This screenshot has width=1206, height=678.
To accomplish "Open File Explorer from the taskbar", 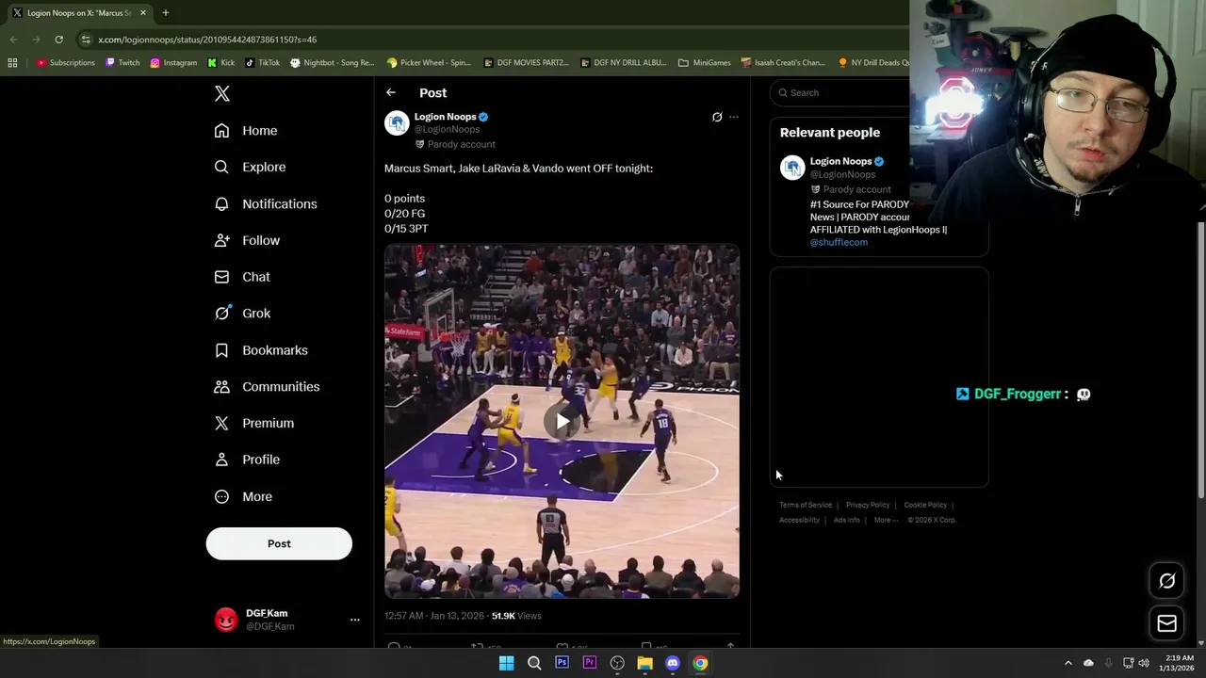I will point(644,663).
